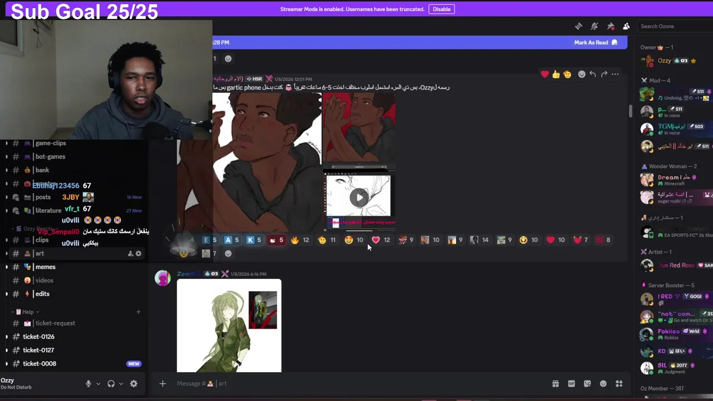The width and height of the screenshot is (713, 401).
Task: Deafen with the headphones icon
Action: tap(111, 384)
